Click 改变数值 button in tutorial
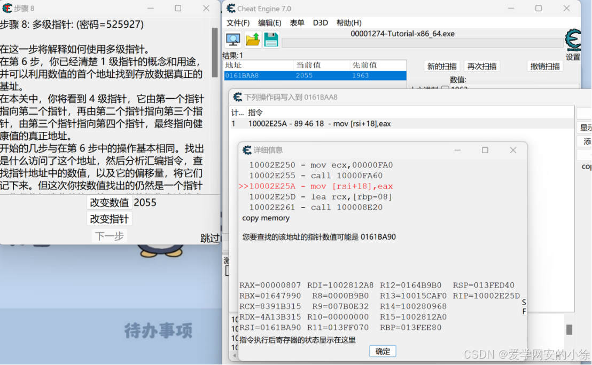 pos(109,202)
